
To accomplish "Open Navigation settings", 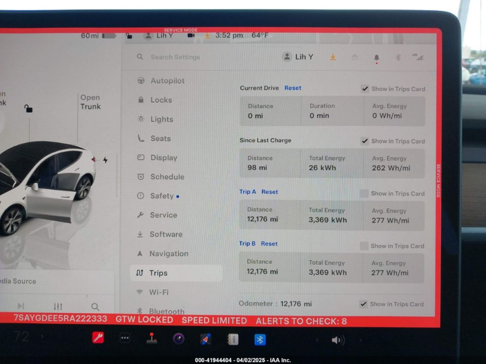I will 169,254.
